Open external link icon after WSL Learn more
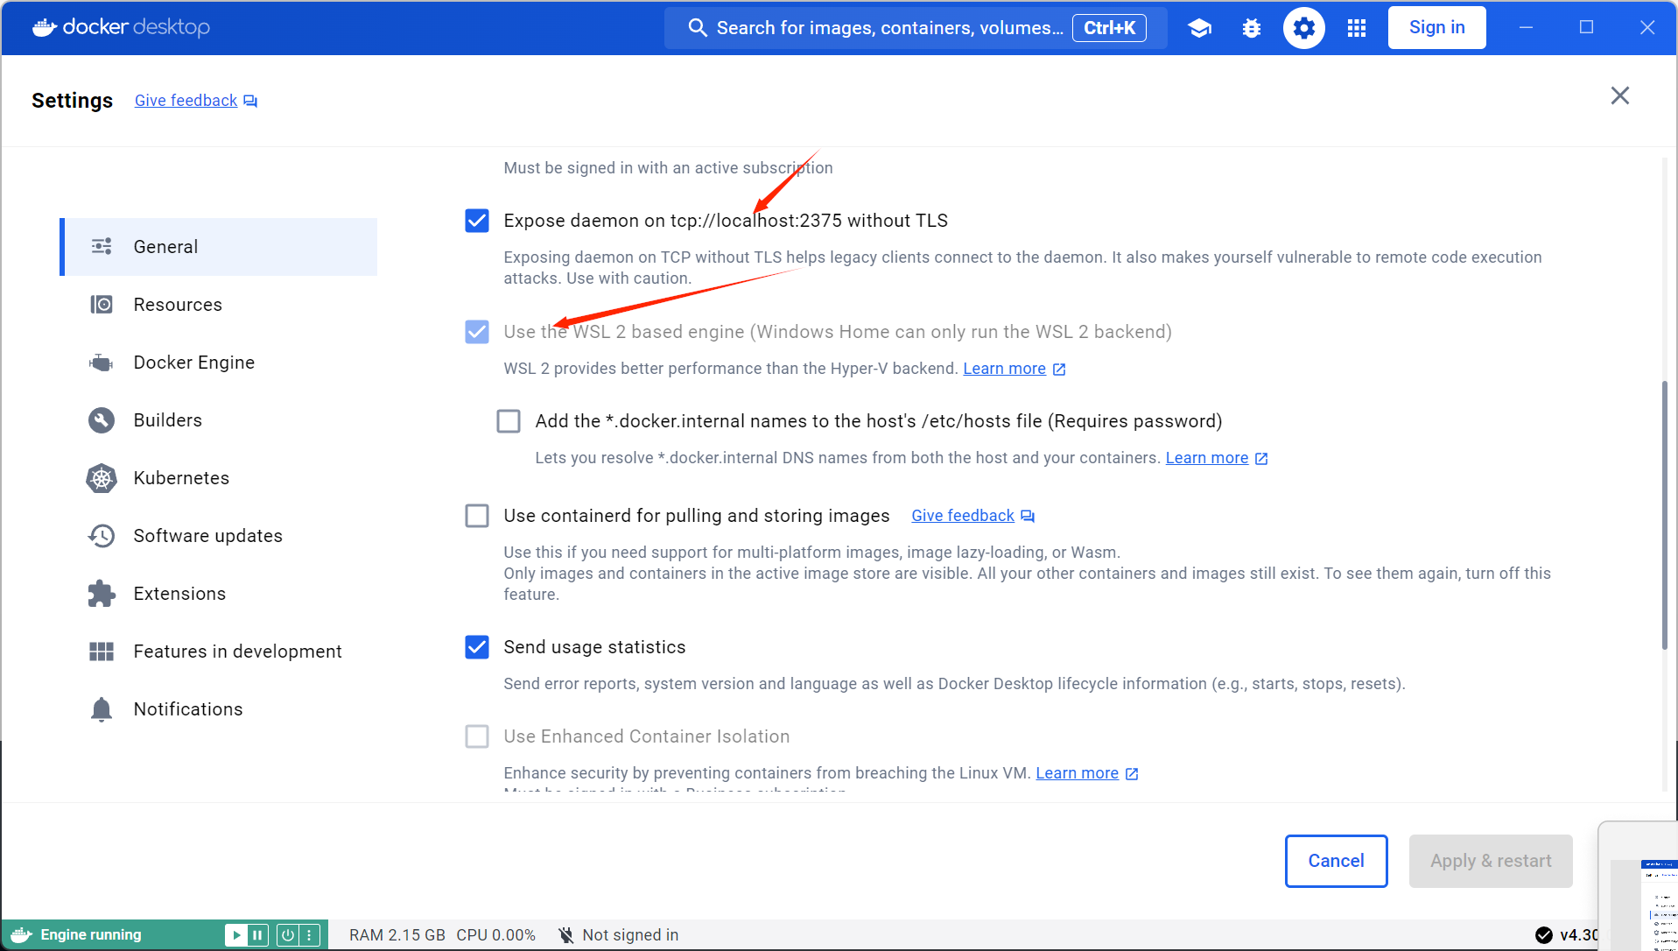The height and width of the screenshot is (951, 1678). 1059,370
